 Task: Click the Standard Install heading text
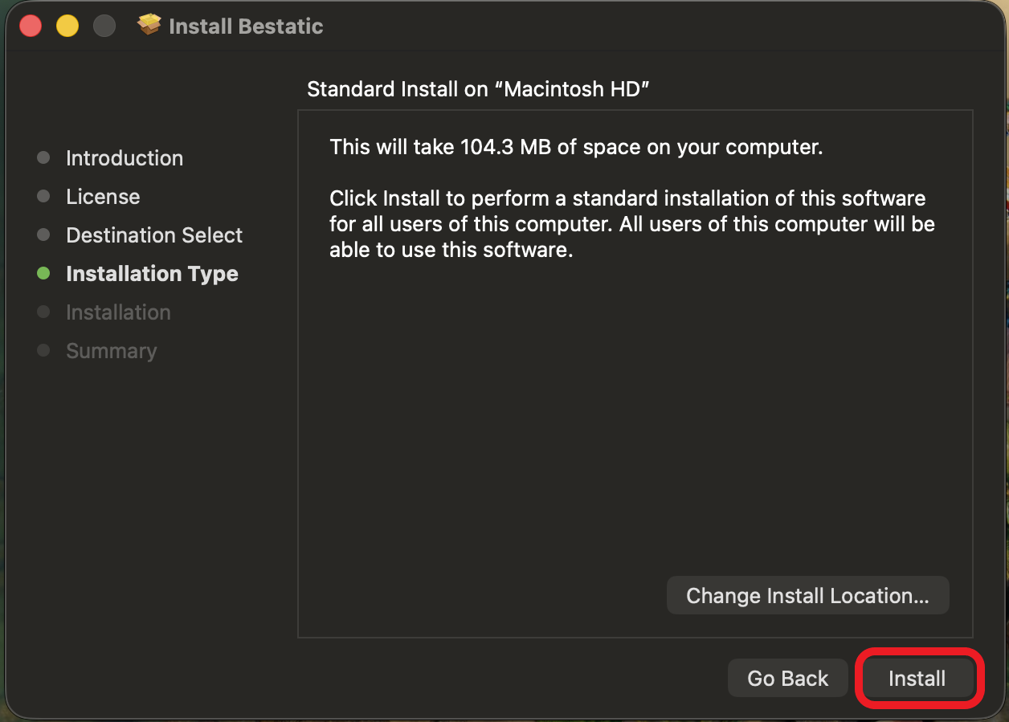pos(480,89)
